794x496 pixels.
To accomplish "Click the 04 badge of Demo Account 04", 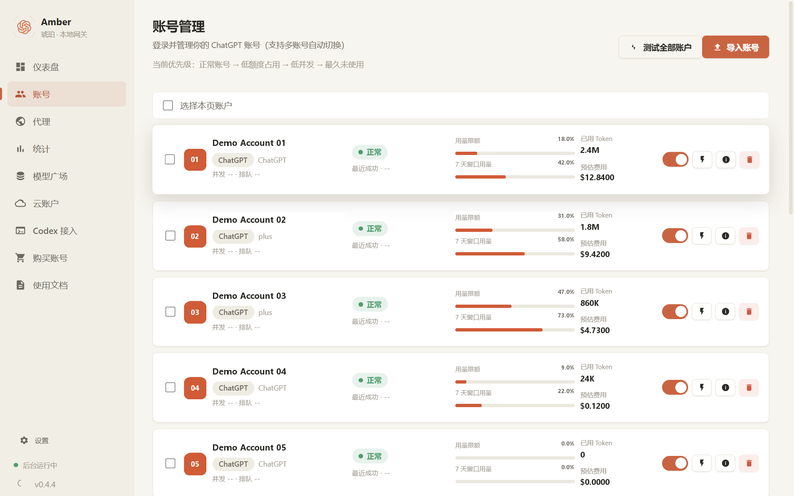I will tap(195, 388).
